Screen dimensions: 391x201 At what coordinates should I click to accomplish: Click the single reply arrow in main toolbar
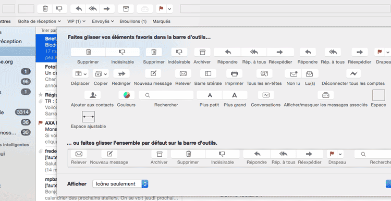pos(79,9)
